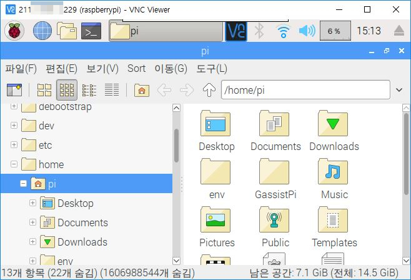Click the file pane vertical scrollbar thumb

tap(406, 154)
